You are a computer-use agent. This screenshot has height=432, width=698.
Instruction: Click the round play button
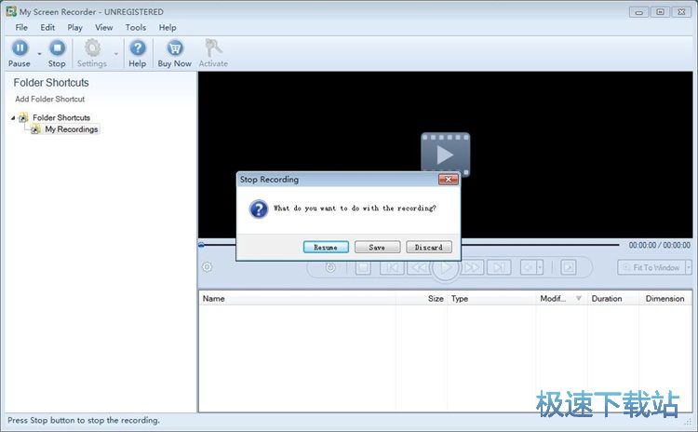(x=445, y=267)
